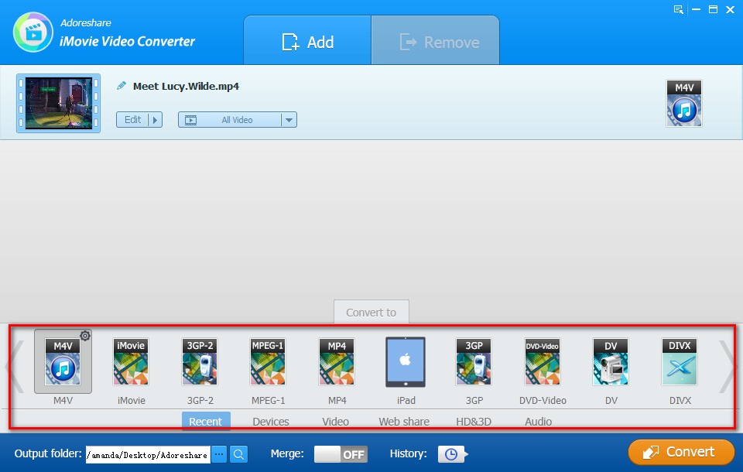Click the Meet Lucy.Wilde video thumbnail
Screen dimensions: 743x472
pyautogui.click(x=59, y=103)
